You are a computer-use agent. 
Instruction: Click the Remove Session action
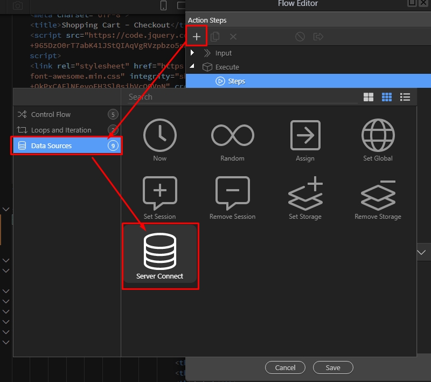(232, 198)
